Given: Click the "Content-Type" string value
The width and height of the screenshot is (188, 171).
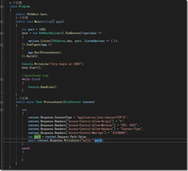Looking at the screenshot, I should coord(131,129).
